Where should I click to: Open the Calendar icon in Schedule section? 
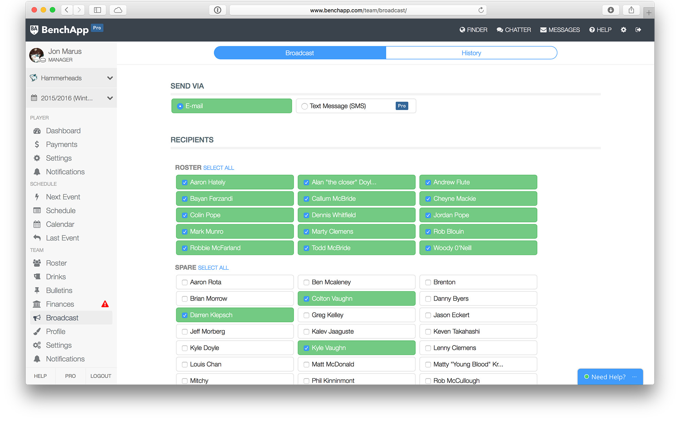[x=37, y=224]
